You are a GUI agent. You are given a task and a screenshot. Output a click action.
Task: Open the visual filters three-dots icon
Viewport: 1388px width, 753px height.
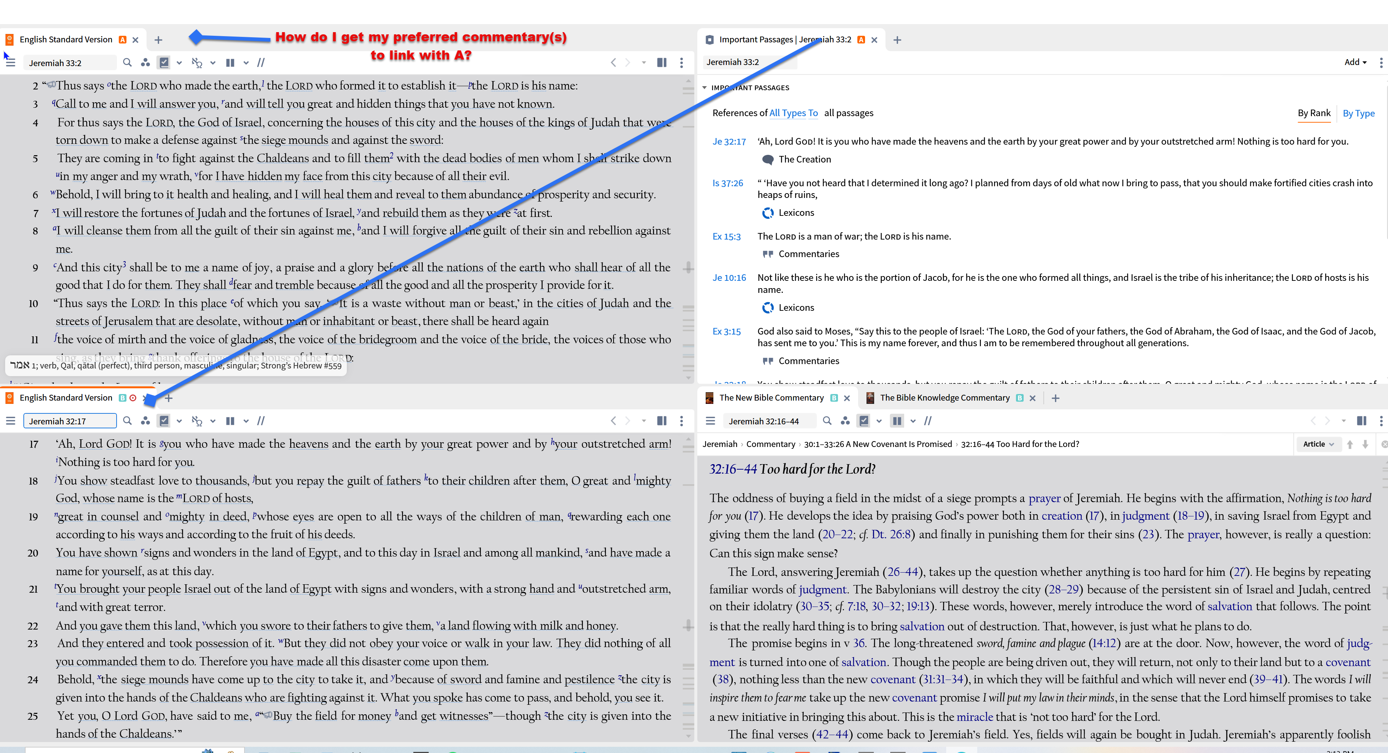click(x=145, y=62)
